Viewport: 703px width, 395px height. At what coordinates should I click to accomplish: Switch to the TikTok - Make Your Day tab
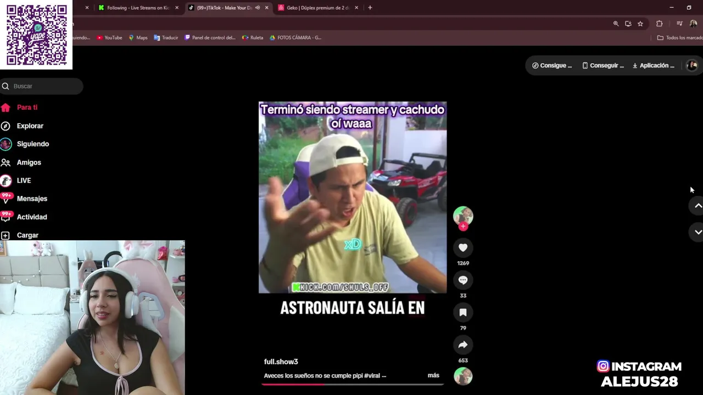(224, 8)
